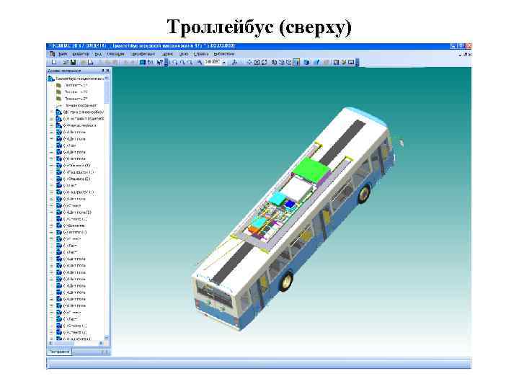Click the zoom out magnifier icon
The width and height of the screenshot is (519, 389).
click(x=190, y=62)
